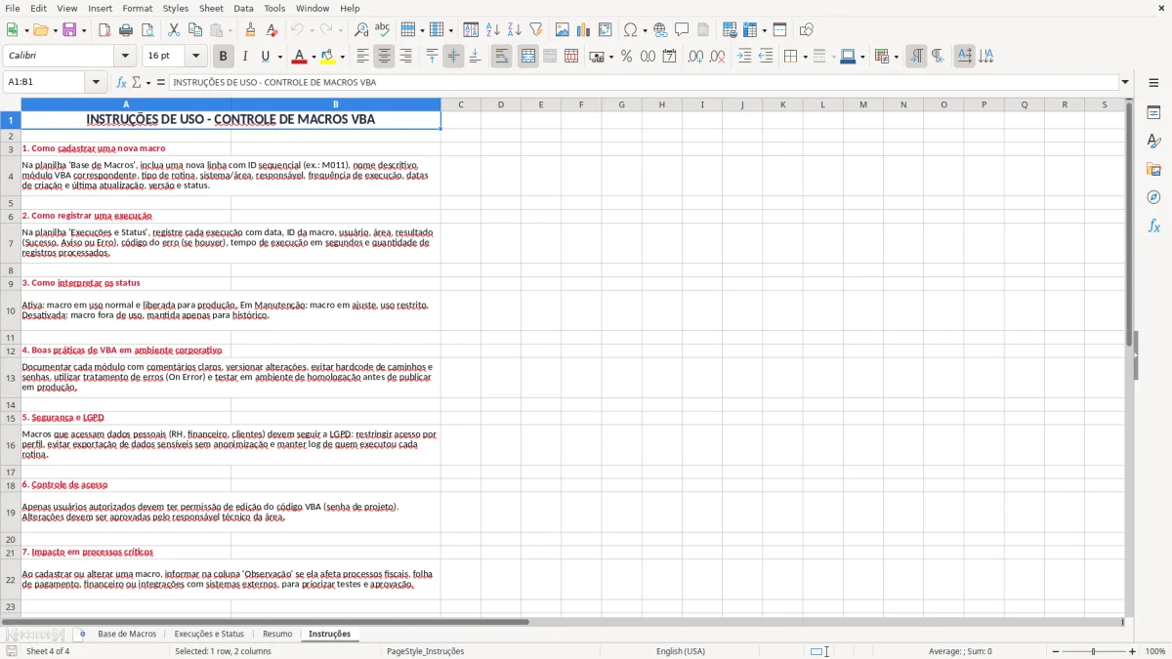
Task: Apply the red font color swatch
Action: tap(300, 57)
